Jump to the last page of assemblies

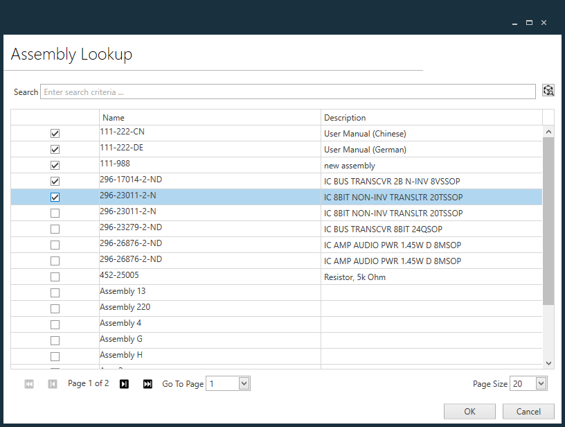(x=147, y=383)
